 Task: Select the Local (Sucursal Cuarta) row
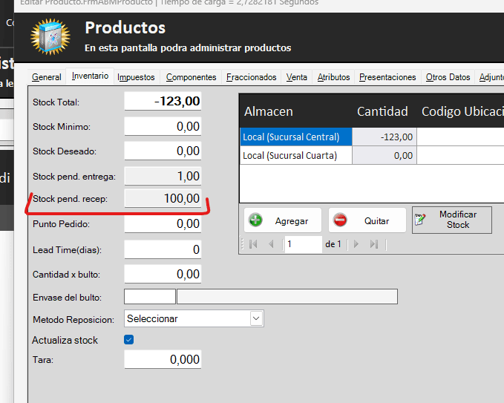coord(296,155)
